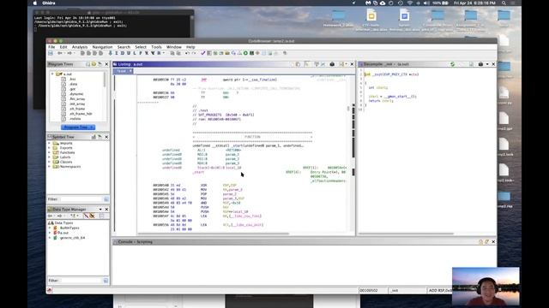Close the Program Trees panel
Viewport: 549px width, 308px height.
(106, 64)
